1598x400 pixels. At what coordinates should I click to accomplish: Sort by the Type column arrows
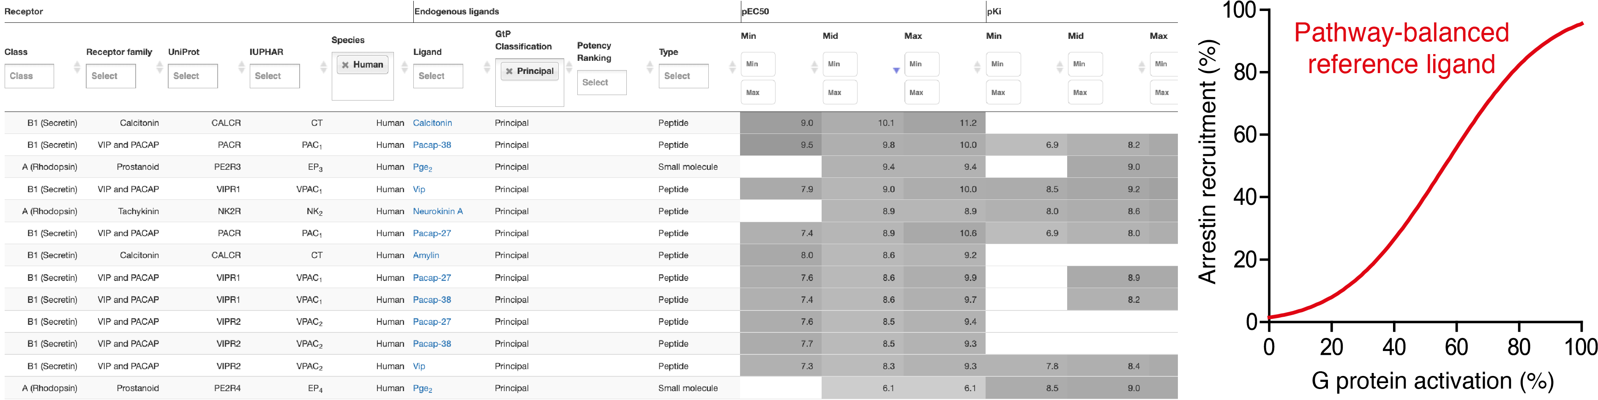(x=732, y=67)
